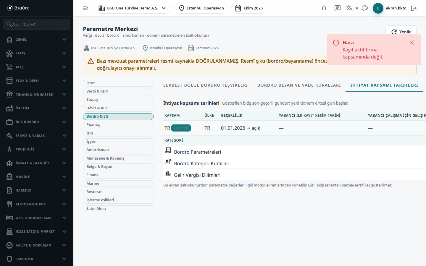Click the Geçerli status badge
This screenshot has width=426, height=266.
tap(181, 128)
